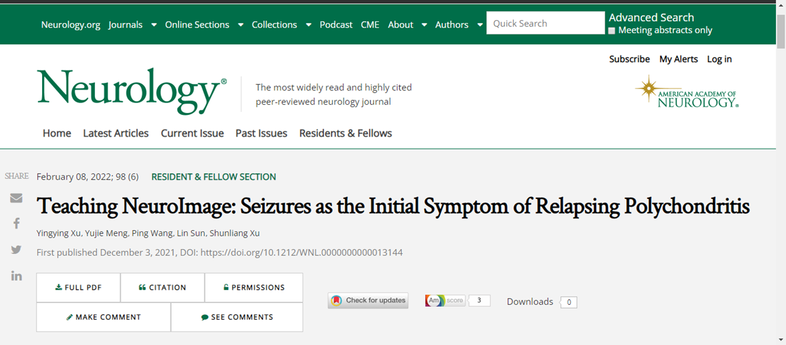Share article via email icon
This screenshot has height=345, width=786.
[x=16, y=198]
